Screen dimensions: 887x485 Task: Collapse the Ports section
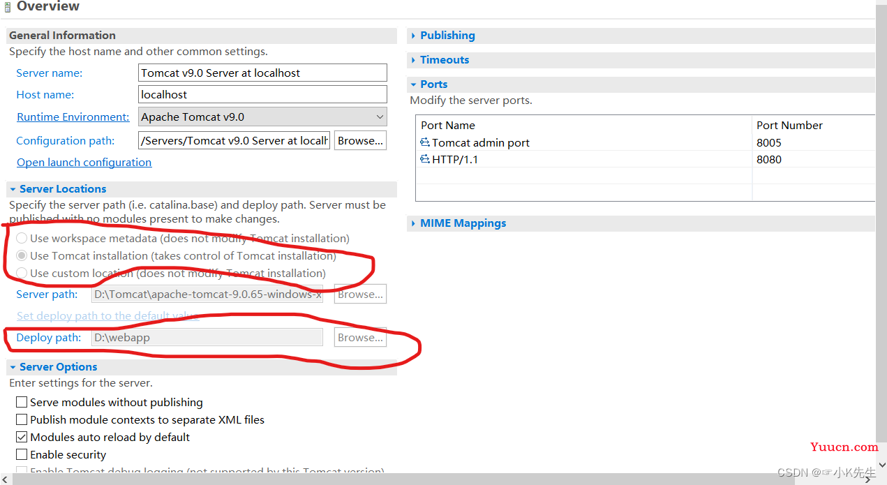pos(413,84)
